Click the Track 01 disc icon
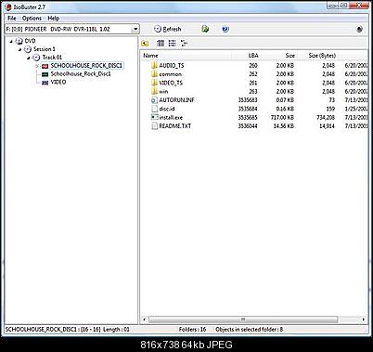 [x=36, y=58]
